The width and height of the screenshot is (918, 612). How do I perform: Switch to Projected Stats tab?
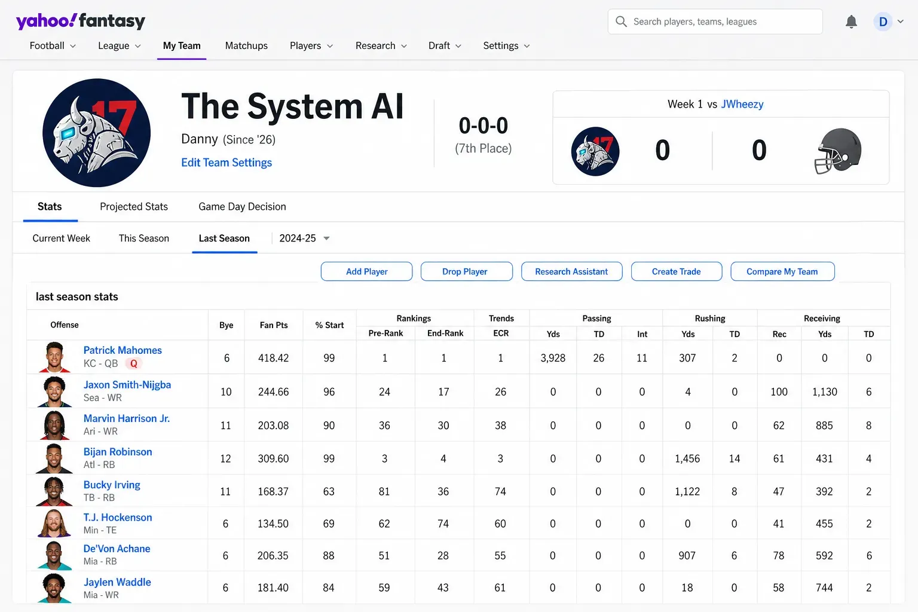click(x=134, y=207)
